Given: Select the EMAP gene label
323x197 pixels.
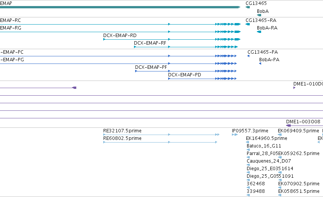Looking at the screenshot, I should (x=6, y=3).
